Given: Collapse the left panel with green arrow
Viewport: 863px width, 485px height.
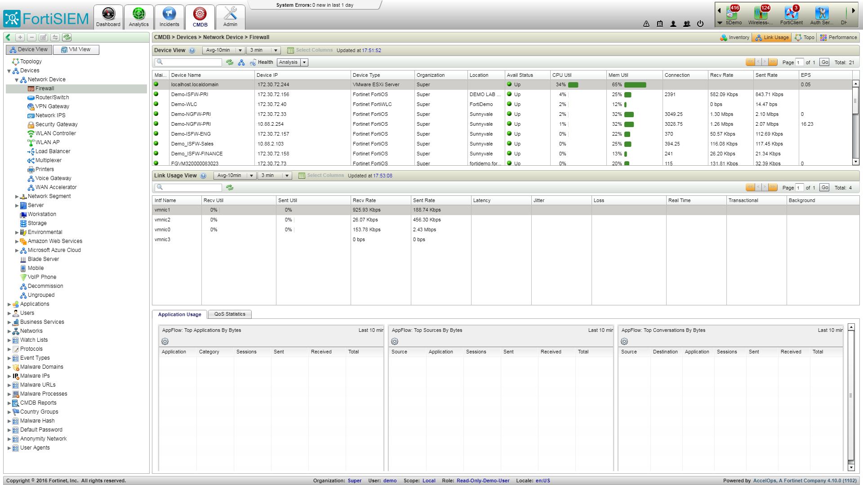Looking at the screenshot, I should point(8,37).
